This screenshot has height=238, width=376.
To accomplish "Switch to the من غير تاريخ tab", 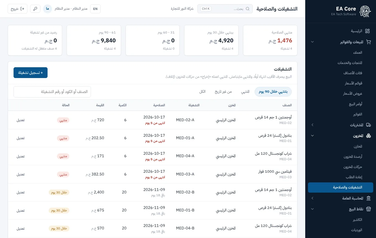I will coord(223,92).
